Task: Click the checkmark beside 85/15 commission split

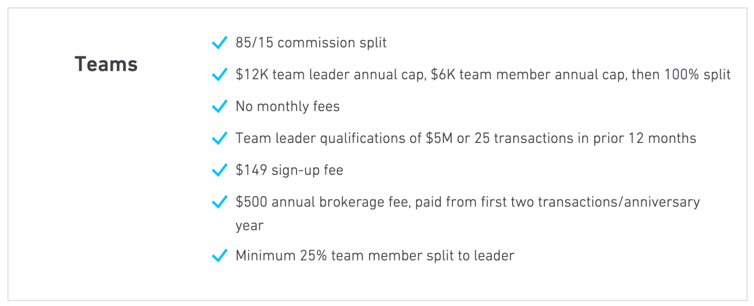Action: (x=219, y=43)
